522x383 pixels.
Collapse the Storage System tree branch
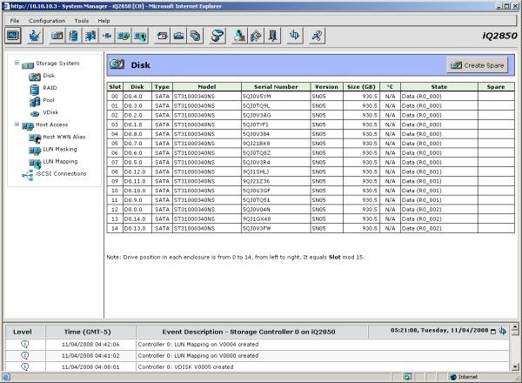click(17, 63)
